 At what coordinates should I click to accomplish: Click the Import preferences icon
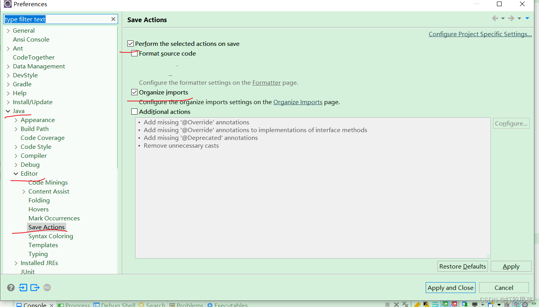click(23, 288)
